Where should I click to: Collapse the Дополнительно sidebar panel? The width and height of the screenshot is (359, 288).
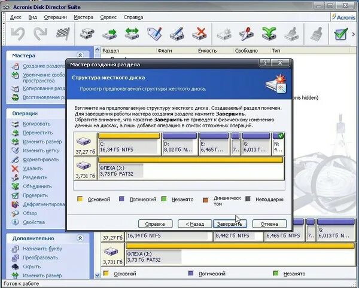[x=80, y=238]
